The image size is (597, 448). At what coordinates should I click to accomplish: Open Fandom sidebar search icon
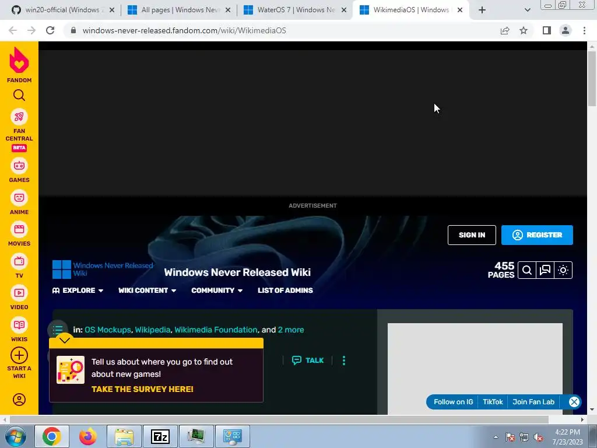[19, 95]
